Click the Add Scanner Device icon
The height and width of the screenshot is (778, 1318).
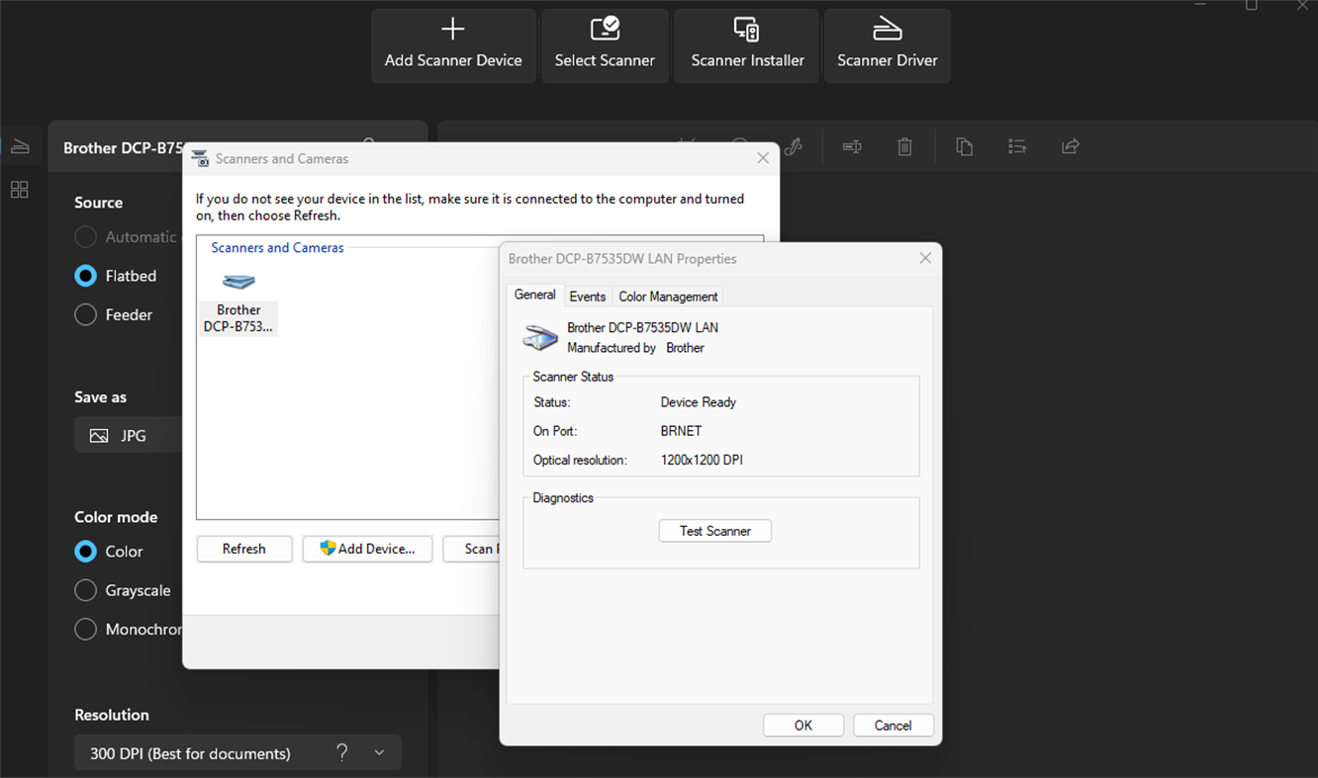coord(453,44)
